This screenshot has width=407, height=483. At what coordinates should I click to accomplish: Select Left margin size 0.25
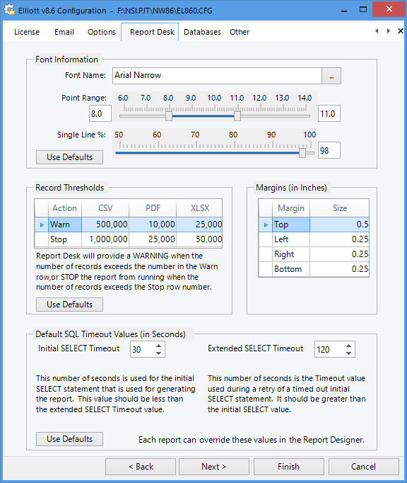(339, 239)
